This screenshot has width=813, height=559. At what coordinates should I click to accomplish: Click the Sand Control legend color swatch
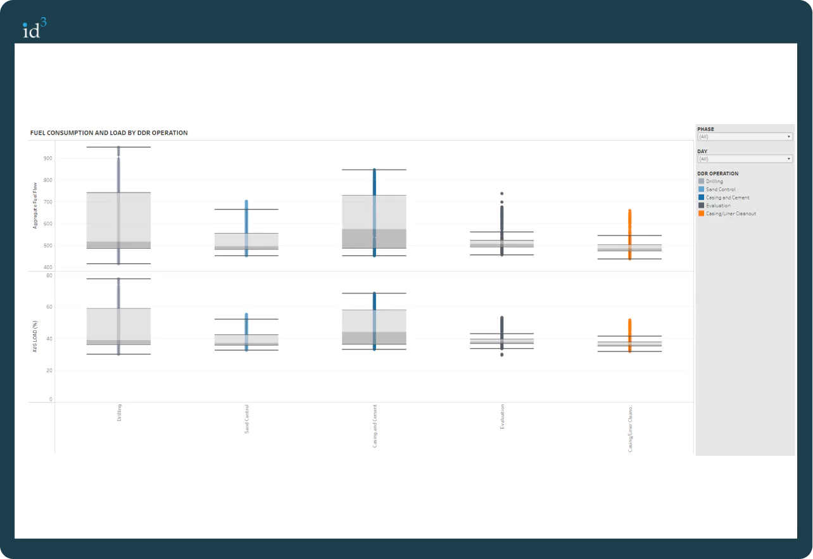tap(701, 189)
